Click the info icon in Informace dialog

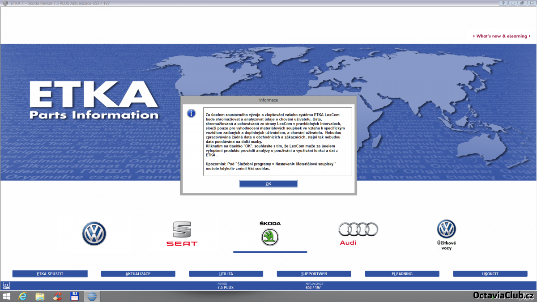(191, 113)
